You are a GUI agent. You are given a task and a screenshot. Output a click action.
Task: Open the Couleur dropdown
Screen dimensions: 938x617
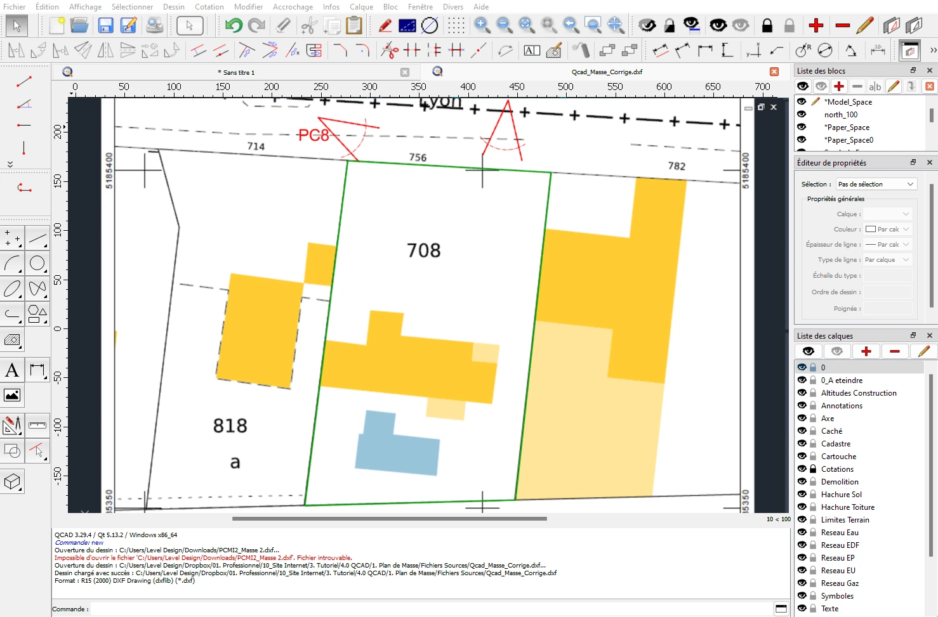pos(888,229)
